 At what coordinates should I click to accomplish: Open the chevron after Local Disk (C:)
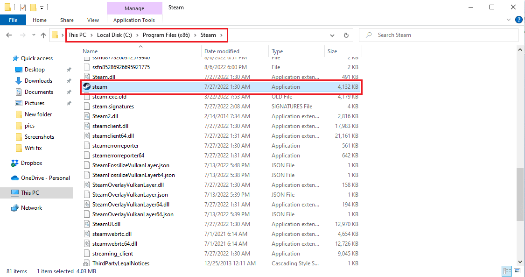[x=137, y=35]
